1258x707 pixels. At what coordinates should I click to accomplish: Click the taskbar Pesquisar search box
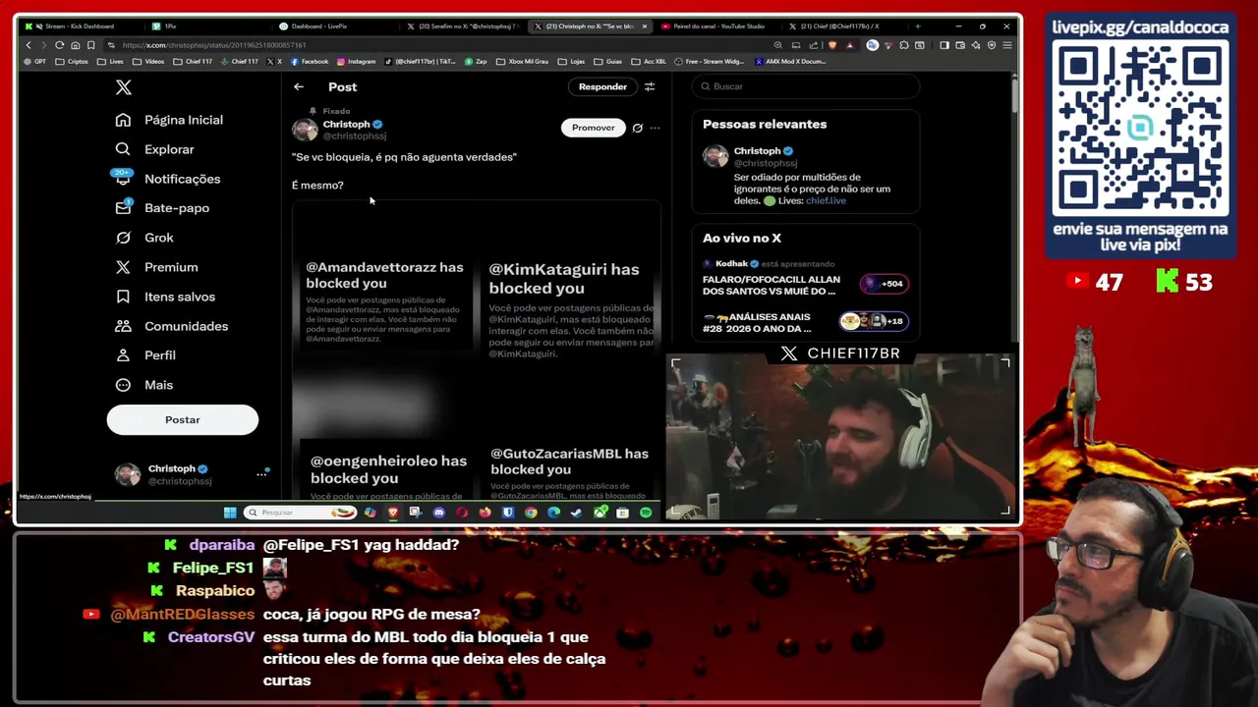point(301,513)
